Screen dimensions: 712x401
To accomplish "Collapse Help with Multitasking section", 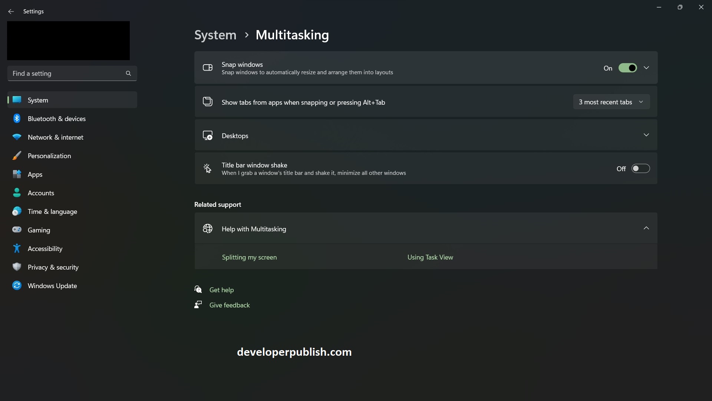I will pyautogui.click(x=646, y=228).
